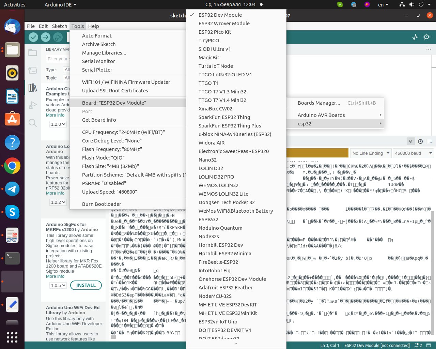This screenshot has height=349, width=436.
Task: Start debugging with the toolbar Debug icon
Action: 58,37
